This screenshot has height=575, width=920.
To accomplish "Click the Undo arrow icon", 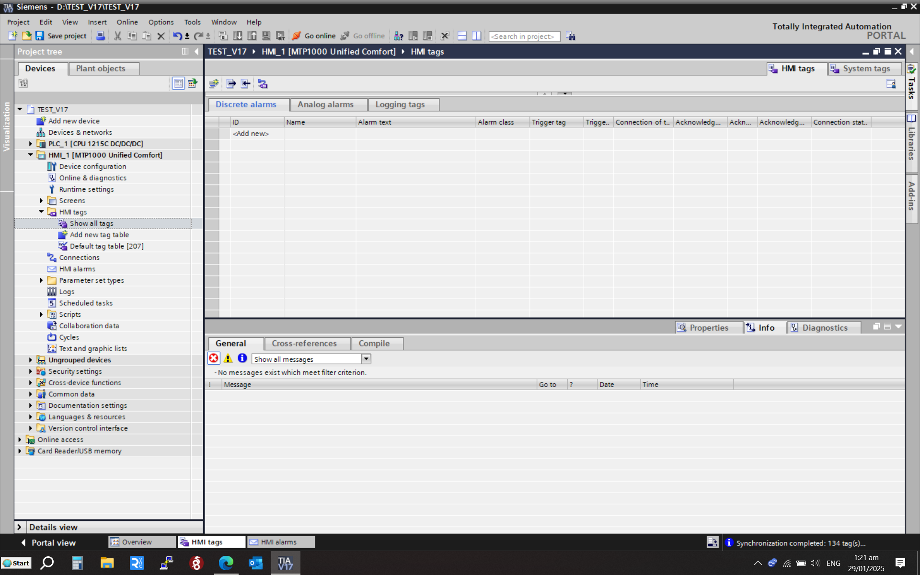I will point(177,36).
